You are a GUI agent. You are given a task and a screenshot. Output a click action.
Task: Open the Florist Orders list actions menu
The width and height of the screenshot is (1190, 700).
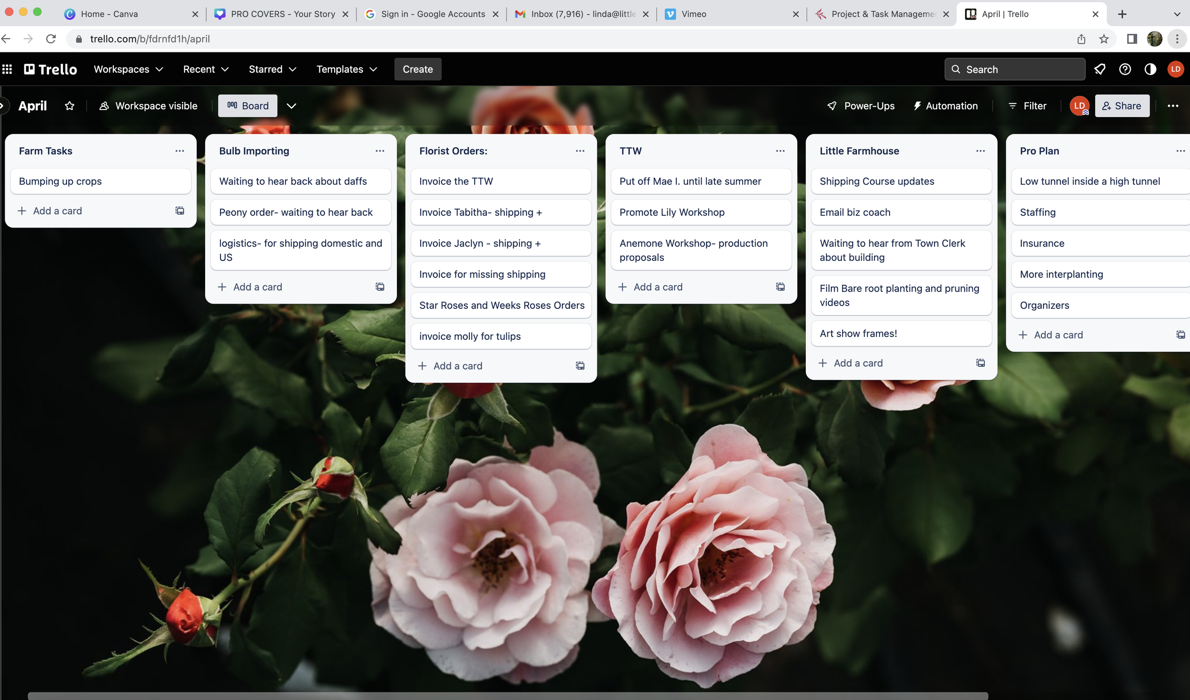tap(580, 151)
